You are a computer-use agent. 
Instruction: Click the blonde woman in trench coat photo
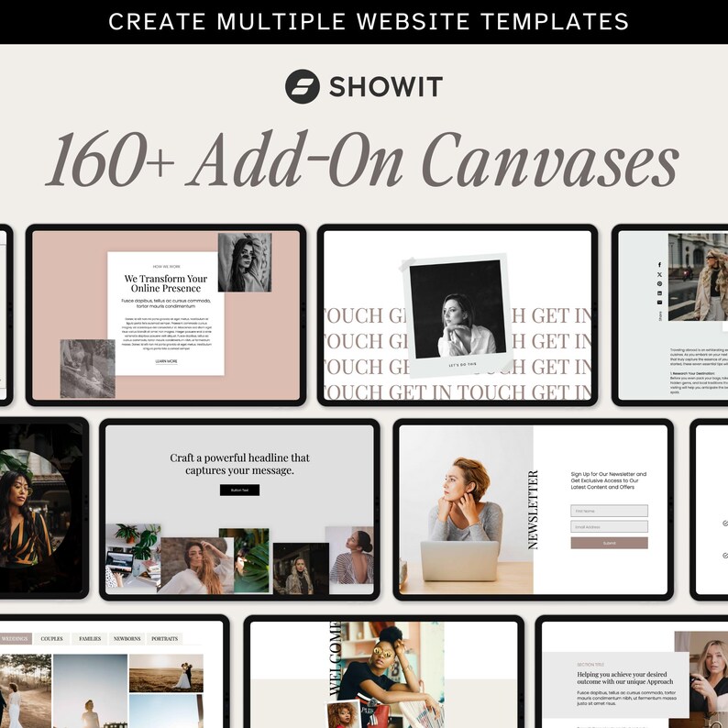(x=698, y=277)
